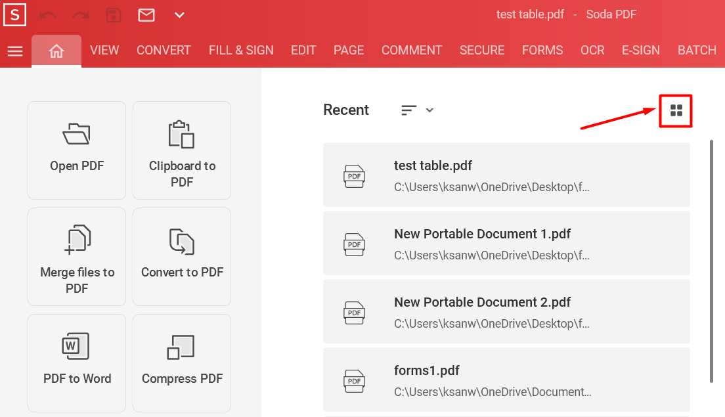Image resolution: width=725 pixels, height=417 pixels.
Task: Open the FORMS tab
Action: click(542, 50)
